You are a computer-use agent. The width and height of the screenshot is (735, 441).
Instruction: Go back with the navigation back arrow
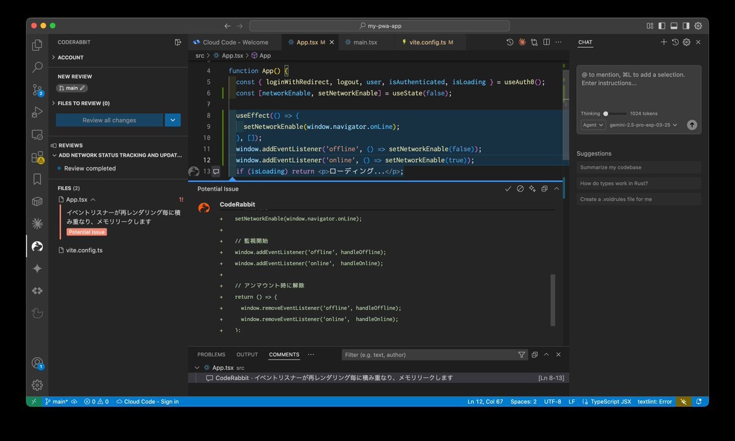point(227,26)
